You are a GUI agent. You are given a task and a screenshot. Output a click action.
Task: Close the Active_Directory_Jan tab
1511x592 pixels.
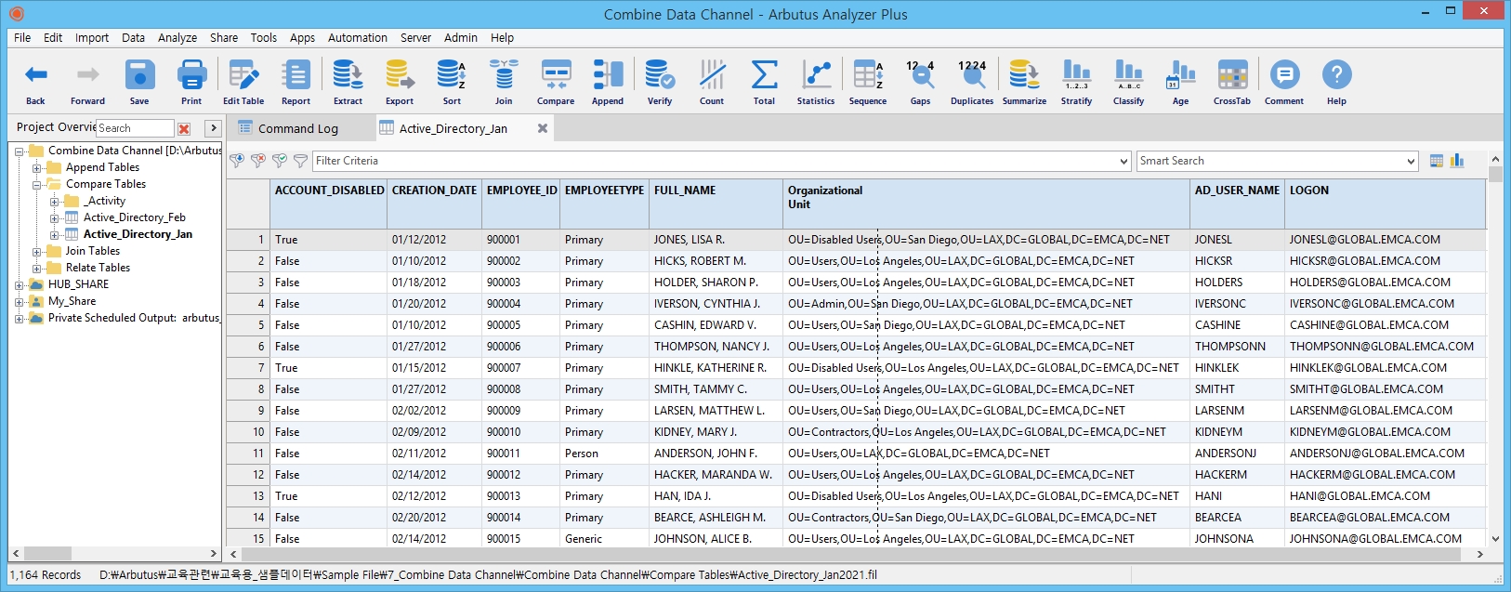point(543,128)
